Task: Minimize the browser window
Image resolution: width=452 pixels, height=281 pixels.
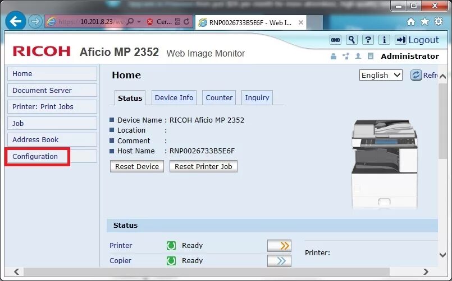Action: point(399,6)
